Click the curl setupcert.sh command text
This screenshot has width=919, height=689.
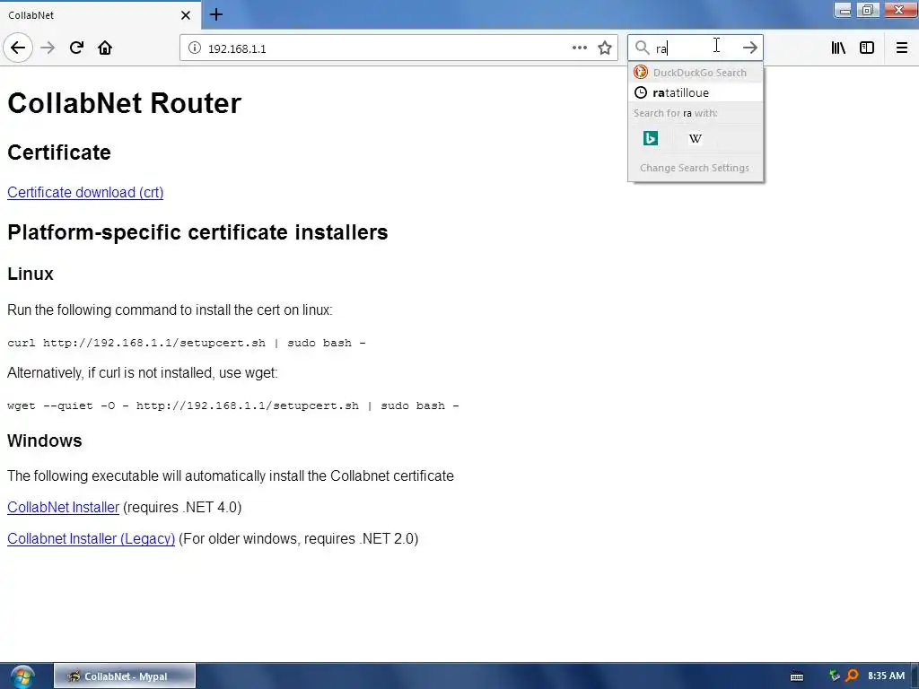coord(187,343)
